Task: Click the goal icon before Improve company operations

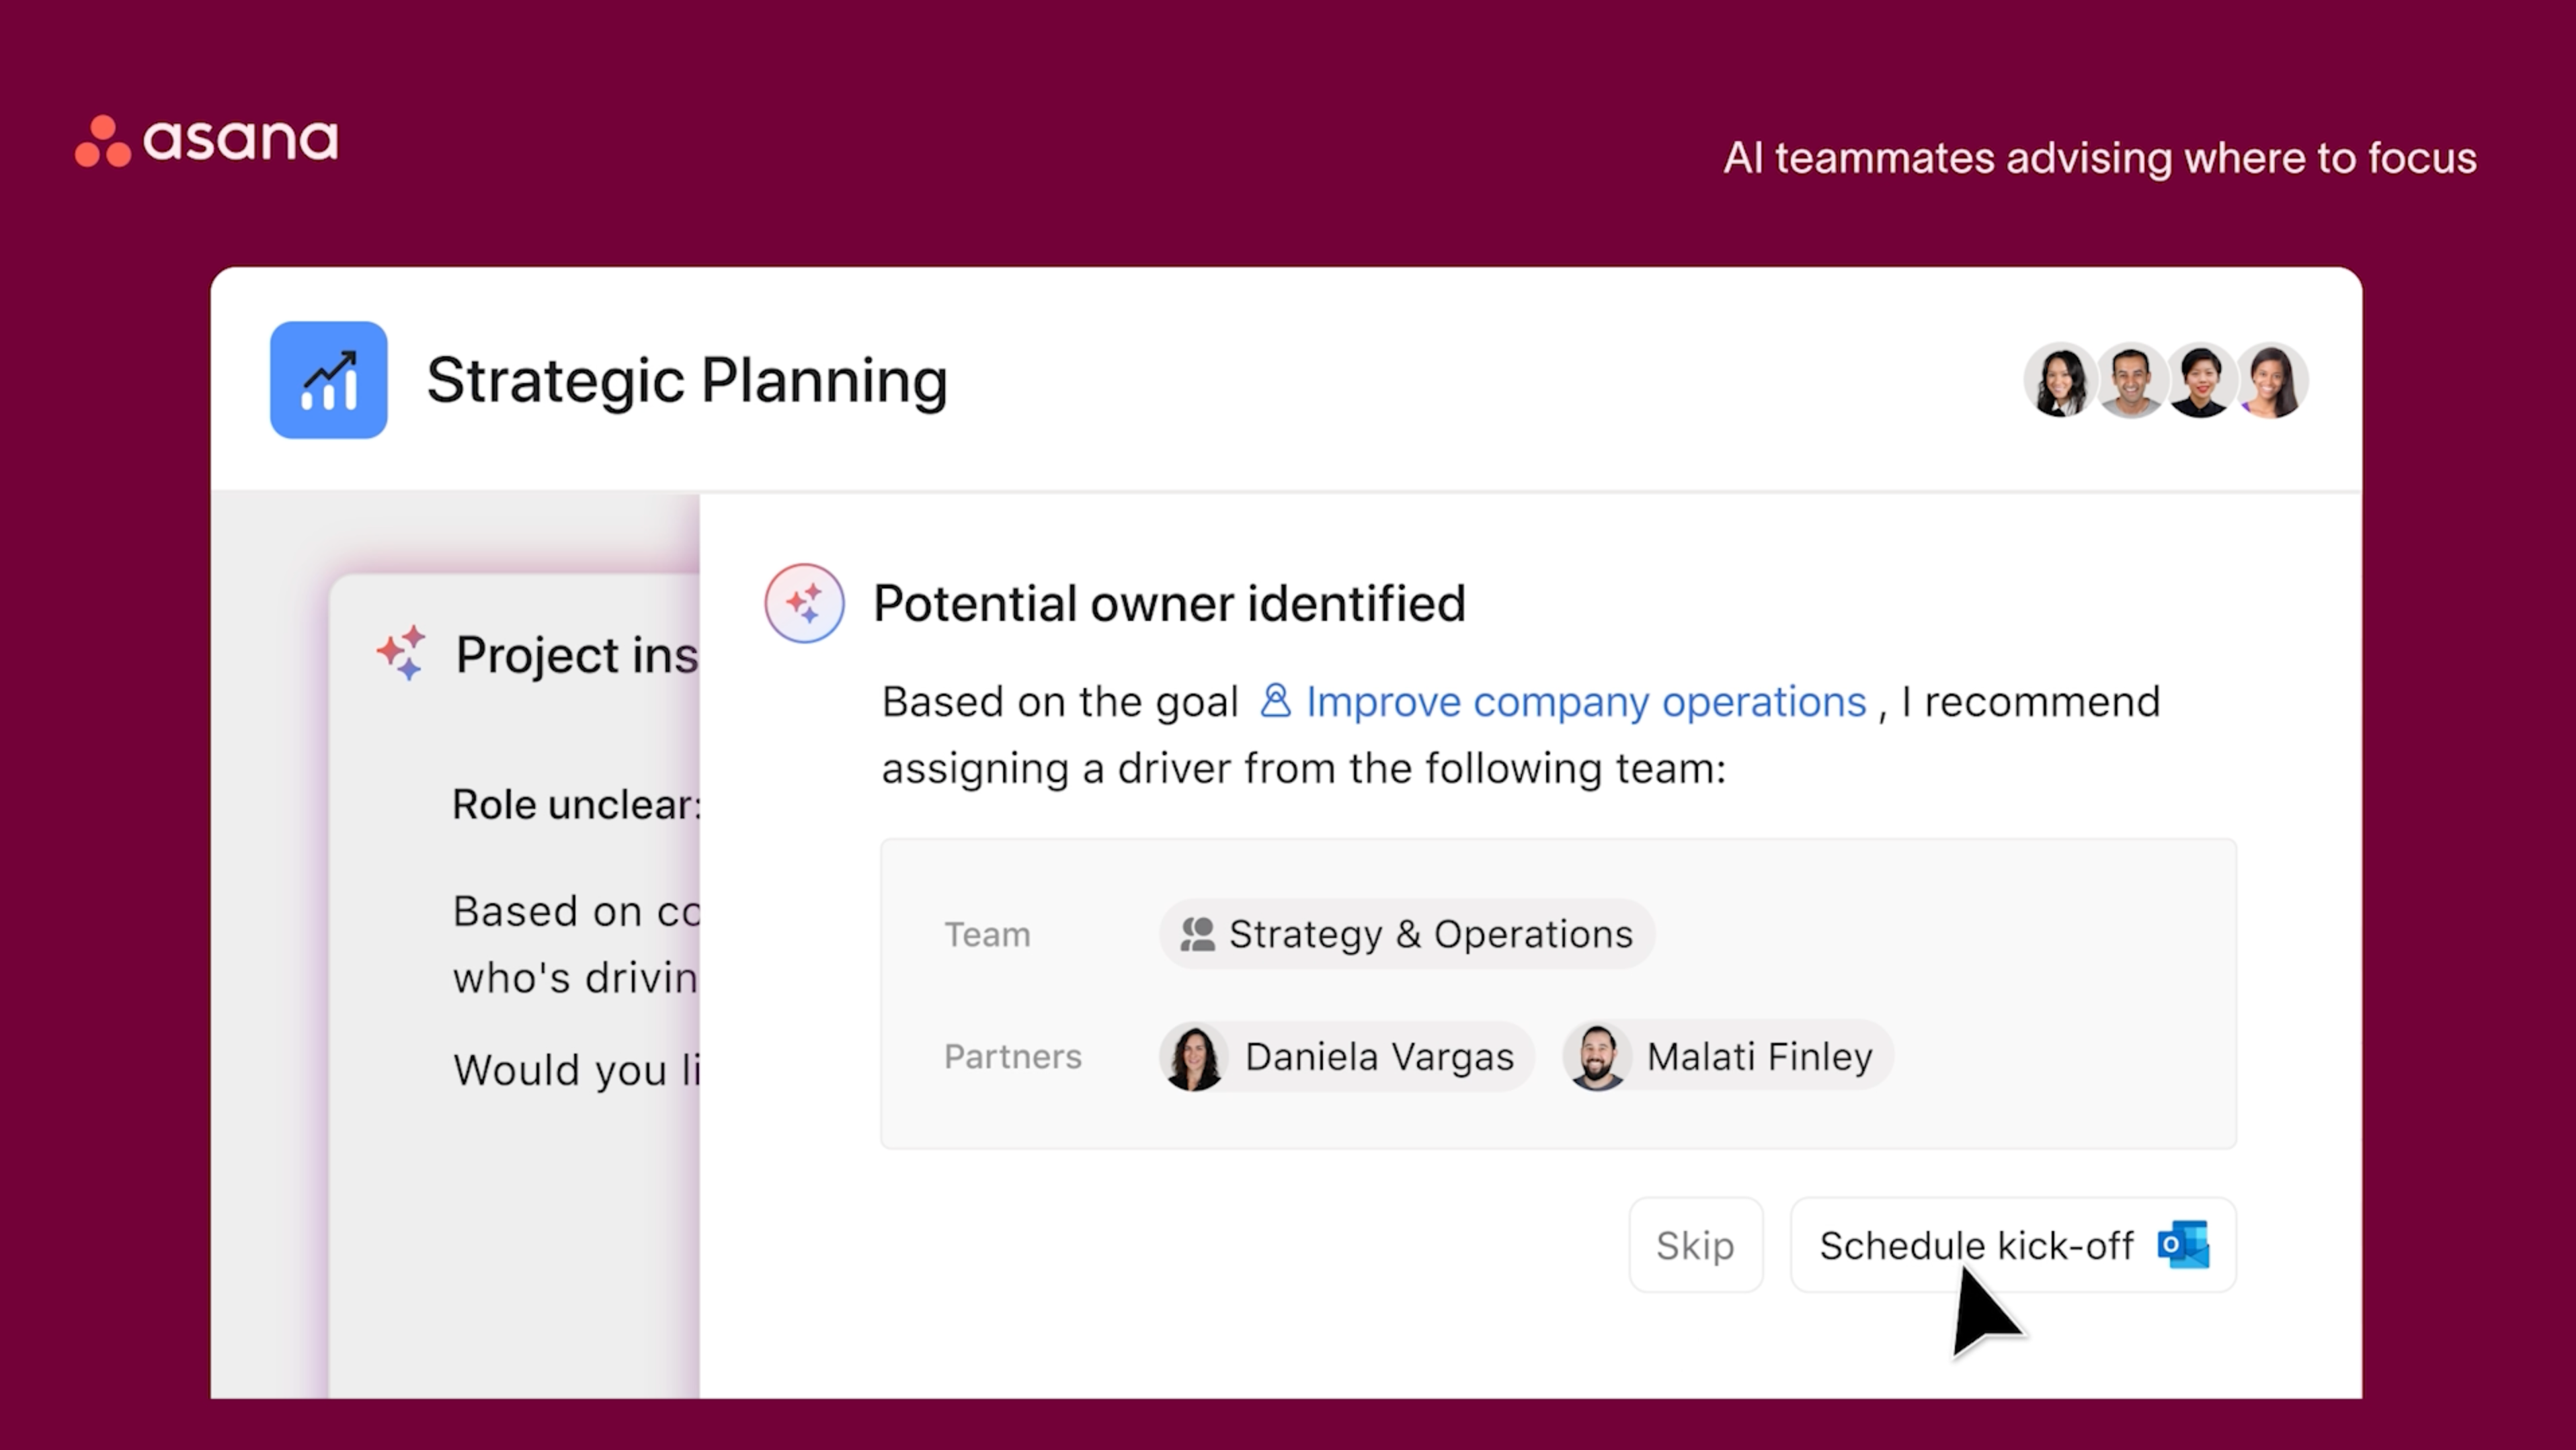Action: click(1275, 701)
